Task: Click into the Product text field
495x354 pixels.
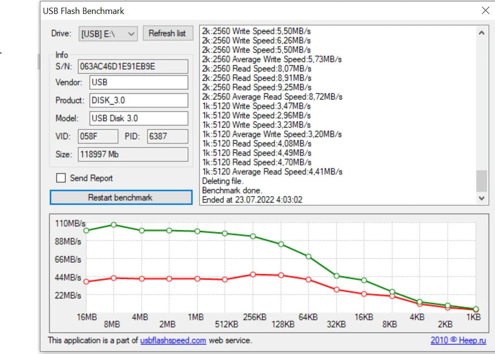Action: coord(139,100)
